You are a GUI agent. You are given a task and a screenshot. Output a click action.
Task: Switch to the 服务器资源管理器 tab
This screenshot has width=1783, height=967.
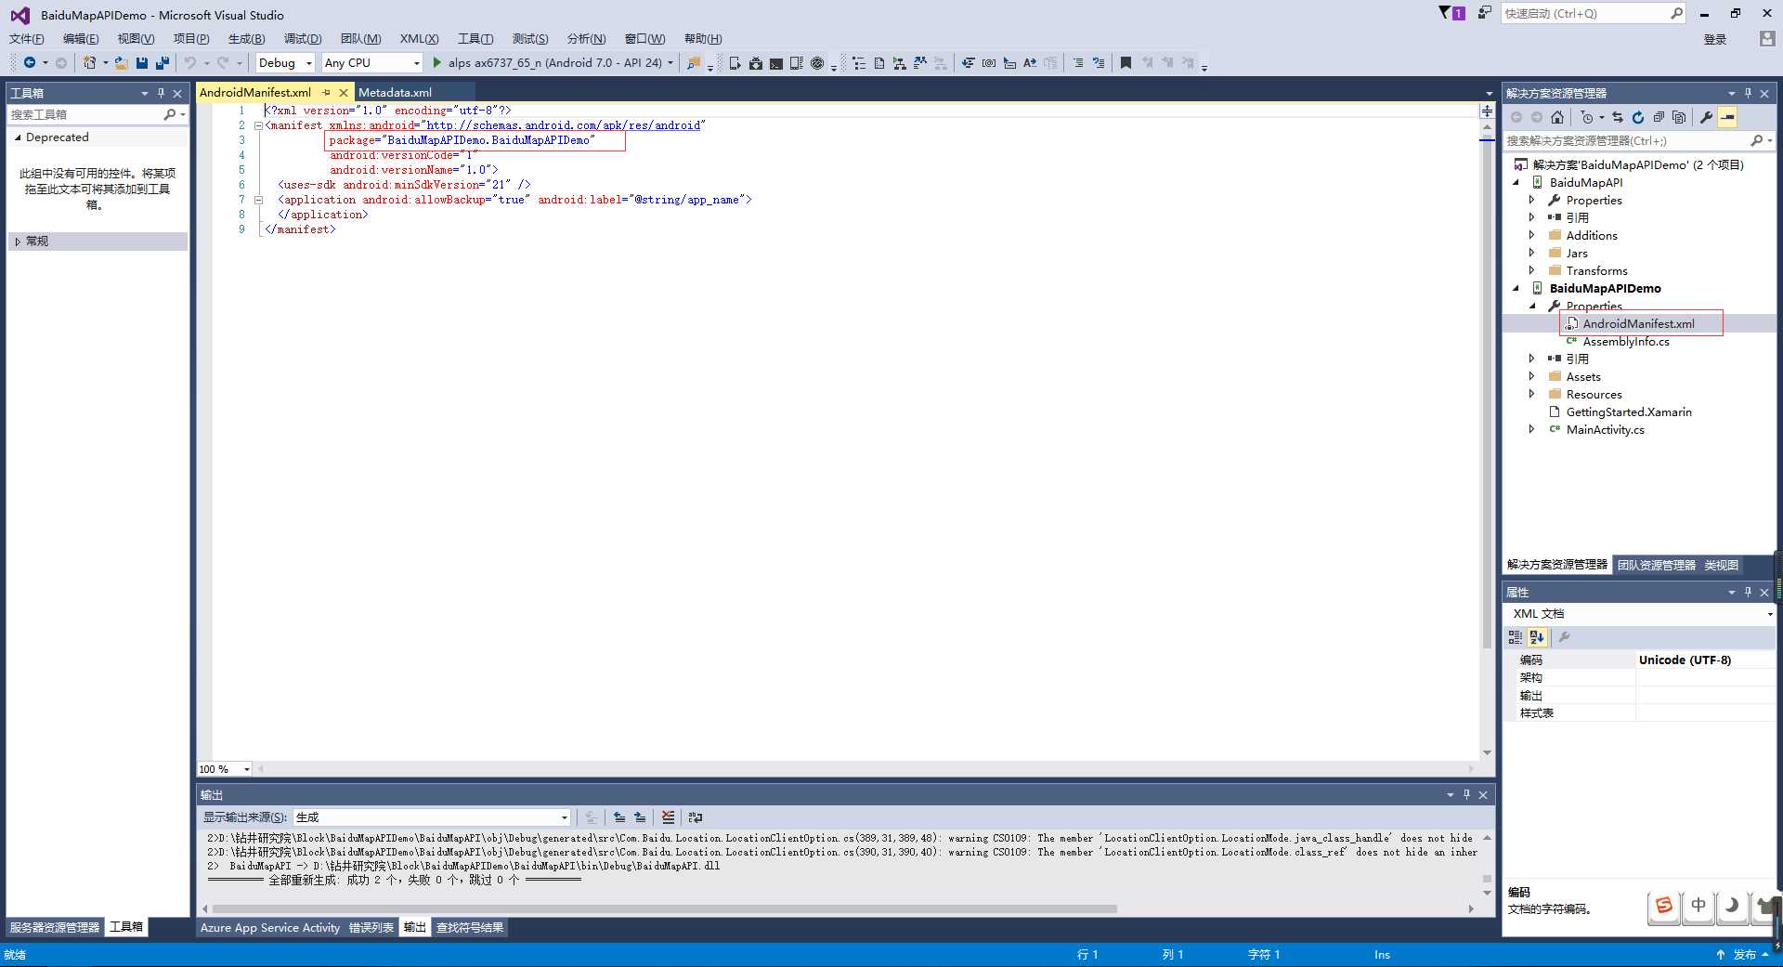pos(55,927)
